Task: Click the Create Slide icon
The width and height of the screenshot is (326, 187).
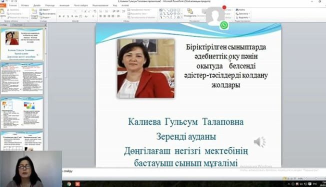Action: click(34, 13)
